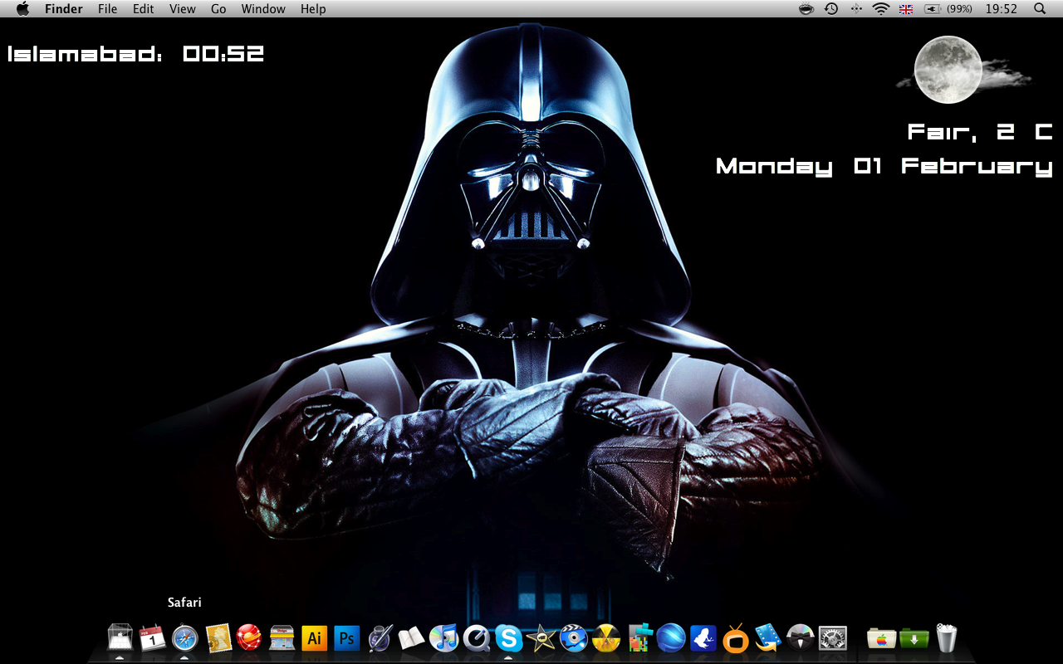
Task: Open Finder from the dock
Action: click(x=120, y=637)
